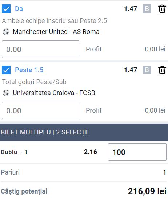
Task: Click the Dublu stake field showing 100
Action: [137, 152]
